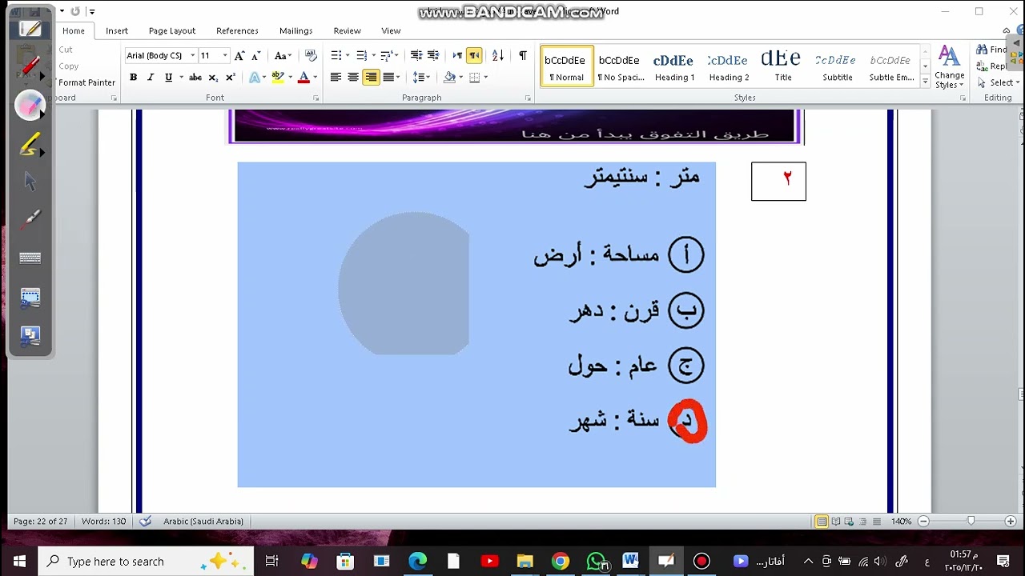Screen dimensions: 1025x576
Task: Switch to Draft view in status bar
Action: coord(877,522)
